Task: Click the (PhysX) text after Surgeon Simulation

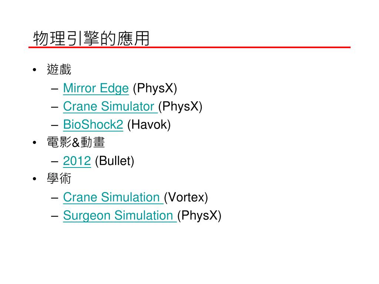Action: (199, 216)
